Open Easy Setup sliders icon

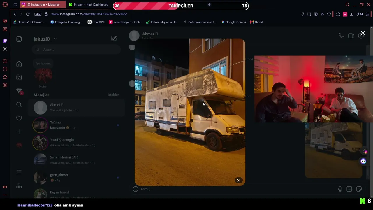coord(367,14)
